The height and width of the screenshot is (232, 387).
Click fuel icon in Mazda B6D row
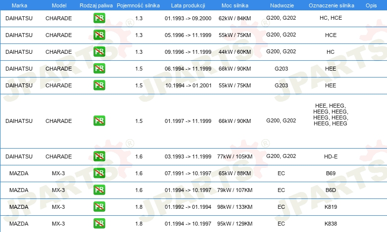coord(99,190)
